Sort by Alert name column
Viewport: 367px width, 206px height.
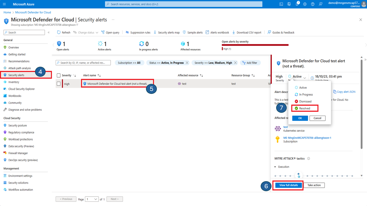pos(92,76)
